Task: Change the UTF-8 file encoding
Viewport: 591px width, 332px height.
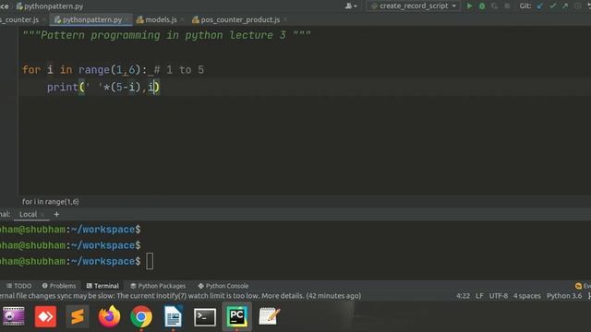Action: 499,296
